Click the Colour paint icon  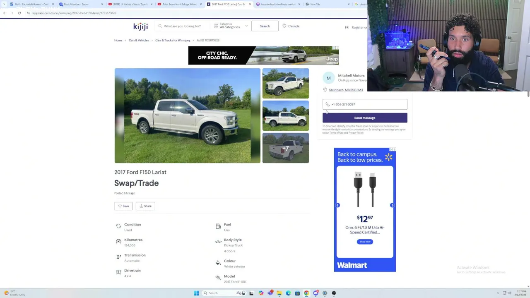click(218, 263)
